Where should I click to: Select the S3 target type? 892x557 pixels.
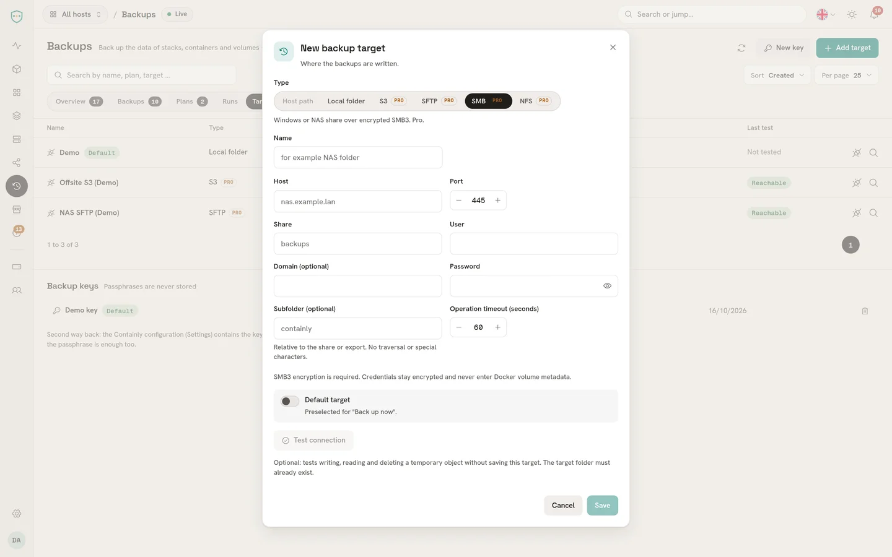[x=393, y=101]
